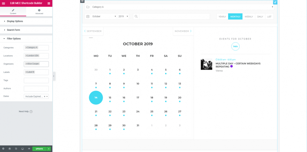Click inside the Categories field
The height and width of the screenshot is (152, 307).
coord(36,48)
